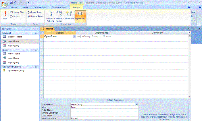Click the Arguments column header
This screenshot has height=121, width=202.
(x=101, y=33)
